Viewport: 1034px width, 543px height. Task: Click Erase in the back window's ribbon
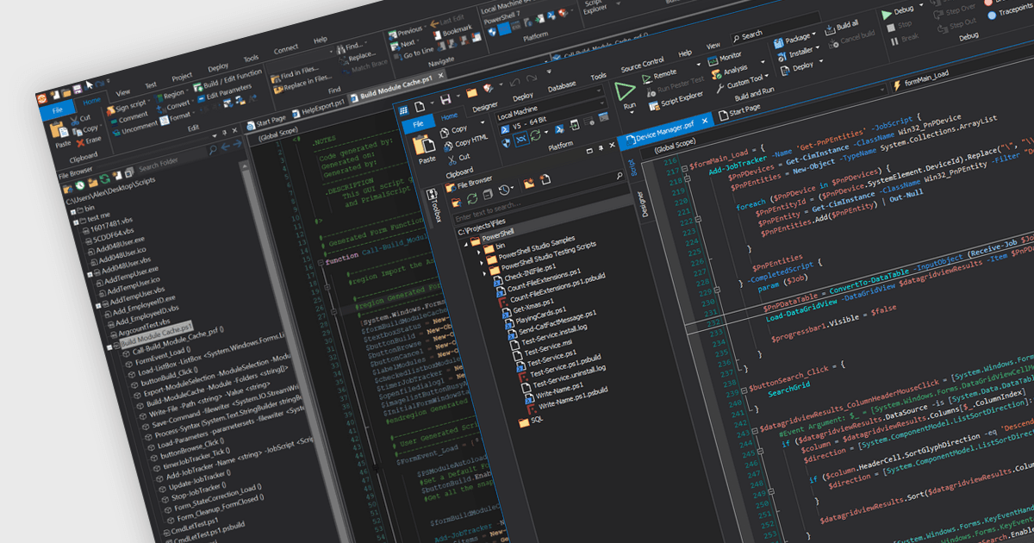(x=90, y=139)
